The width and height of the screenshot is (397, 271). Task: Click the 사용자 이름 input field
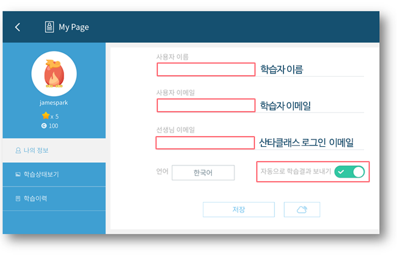click(x=206, y=69)
